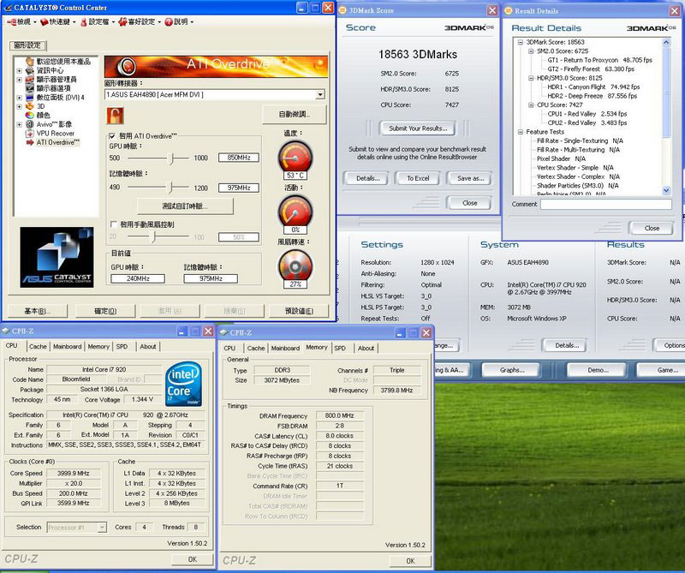The height and width of the screenshot is (573, 685).
Task: Collapse the SM2.0 Score tree node
Action: pos(530,51)
